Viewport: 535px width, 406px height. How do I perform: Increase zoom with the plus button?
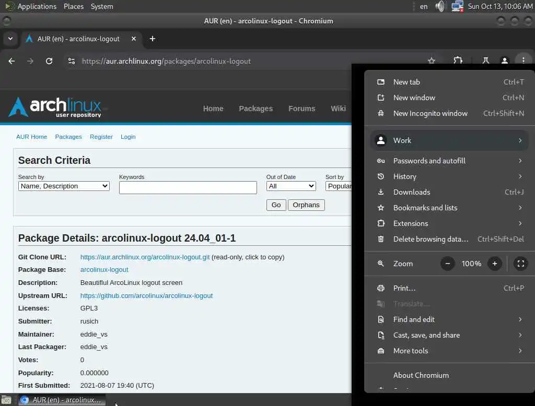pyautogui.click(x=495, y=264)
